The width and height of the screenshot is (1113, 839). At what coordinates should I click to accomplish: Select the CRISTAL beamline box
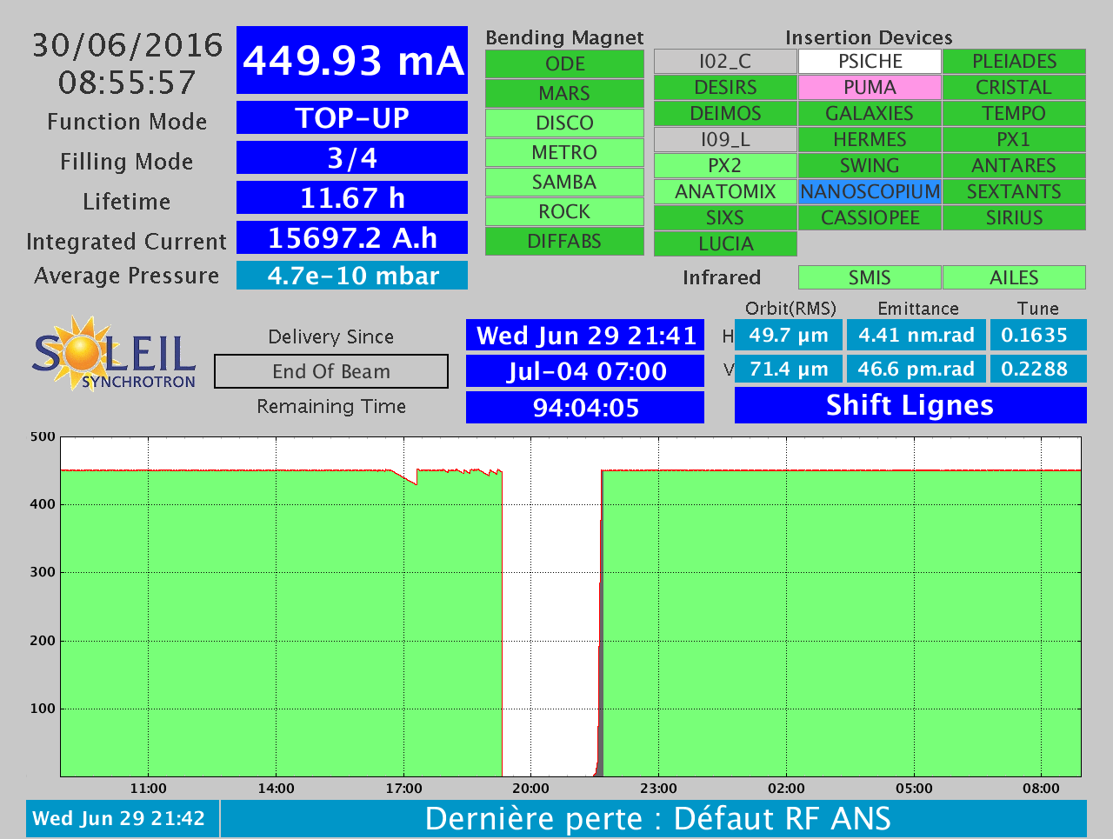1014,87
